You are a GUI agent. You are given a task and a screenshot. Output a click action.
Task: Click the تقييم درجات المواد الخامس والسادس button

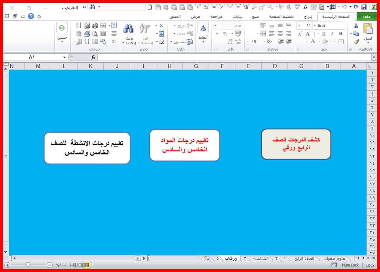tap(184, 145)
